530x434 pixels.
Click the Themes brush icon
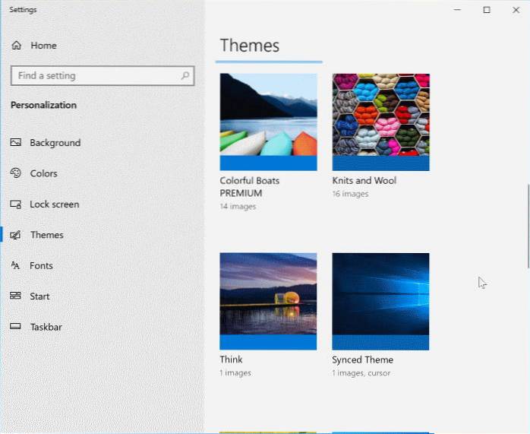[x=15, y=235]
